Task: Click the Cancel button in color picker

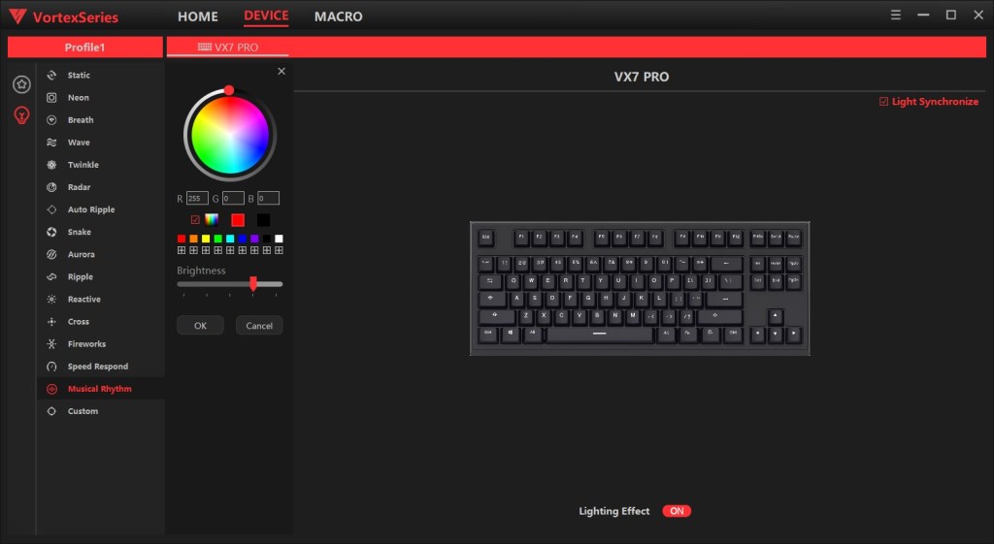Action: [259, 326]
